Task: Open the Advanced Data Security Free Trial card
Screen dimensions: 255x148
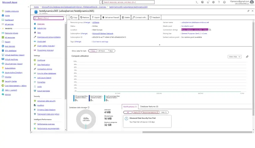Action: [x=147, y=121]
